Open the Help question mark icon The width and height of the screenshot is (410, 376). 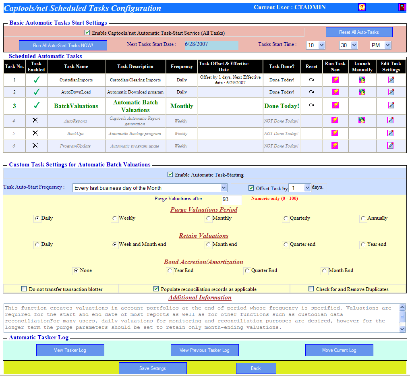362,7
